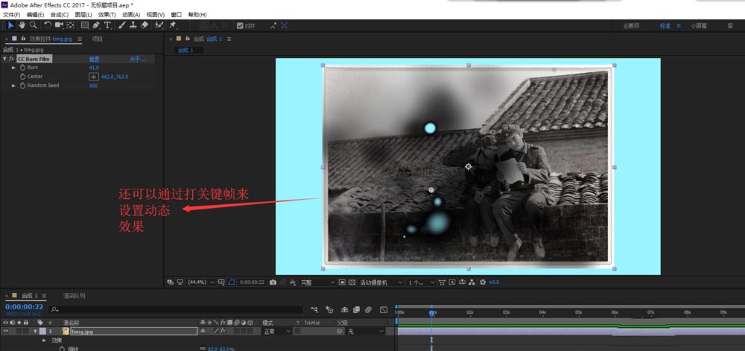Screen dimensions: 745x351
Task: Collapse the CC Burn Film effect
Action: 4,59
